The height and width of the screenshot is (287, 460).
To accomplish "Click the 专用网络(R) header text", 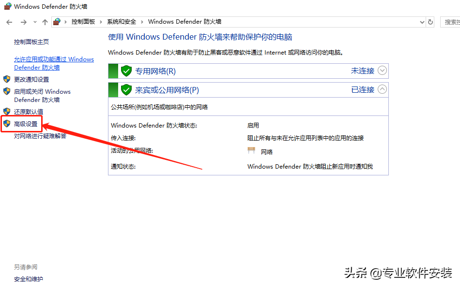I will click(x=155, y=71).
